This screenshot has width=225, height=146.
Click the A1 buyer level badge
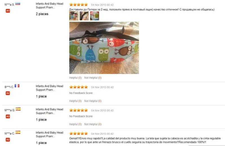point(8,11)
